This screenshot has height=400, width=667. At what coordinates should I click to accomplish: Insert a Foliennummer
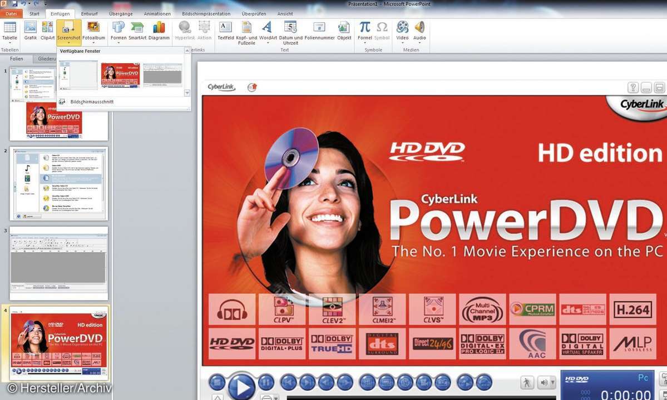[319, 31]
